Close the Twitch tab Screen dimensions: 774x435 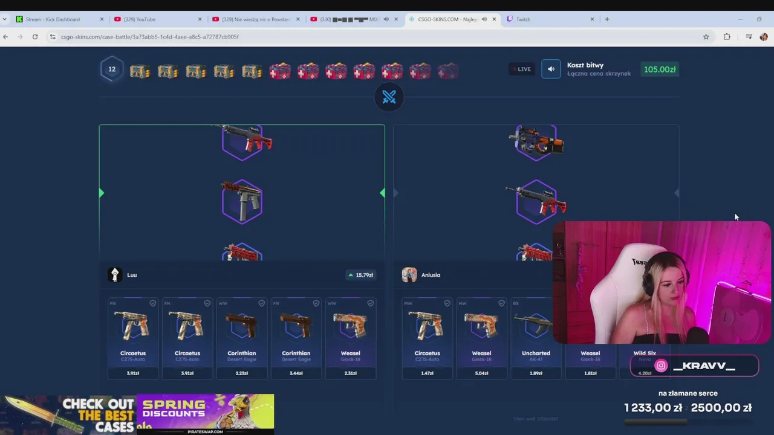point(592,19)
